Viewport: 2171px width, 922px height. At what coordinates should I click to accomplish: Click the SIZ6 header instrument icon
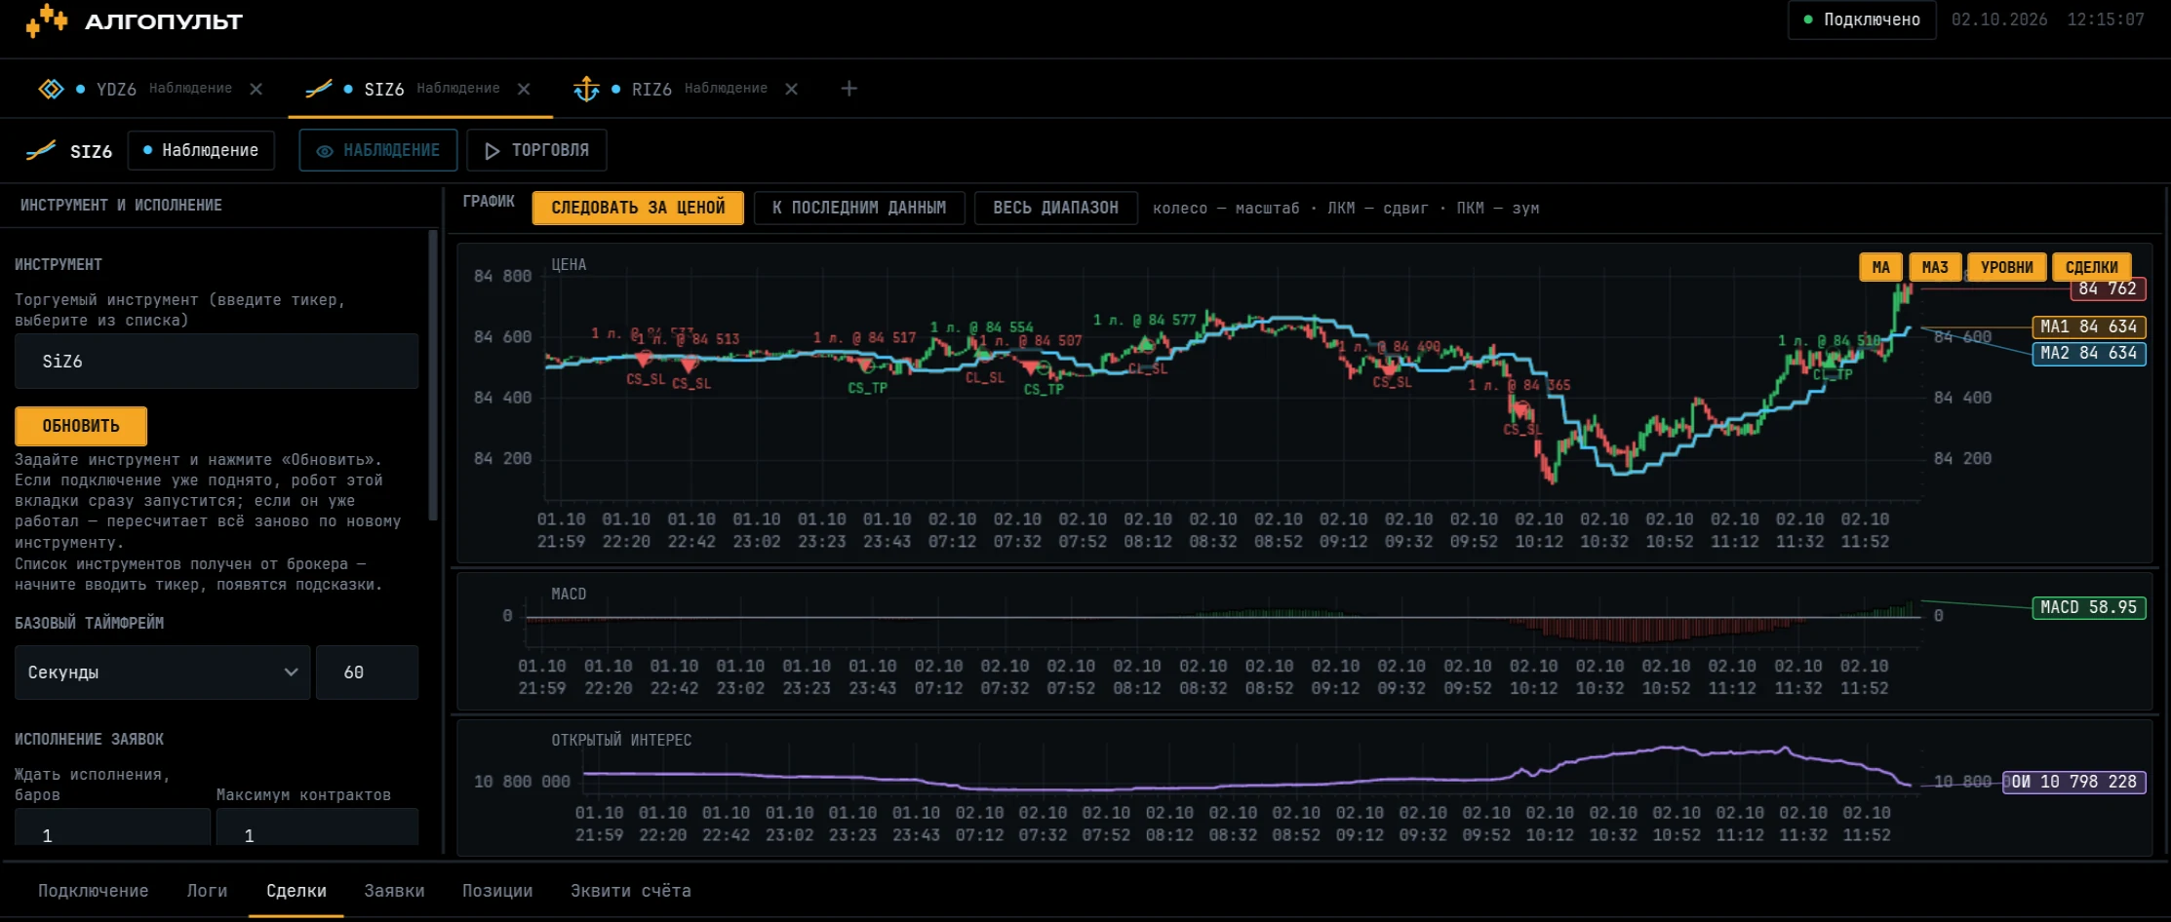41,150
